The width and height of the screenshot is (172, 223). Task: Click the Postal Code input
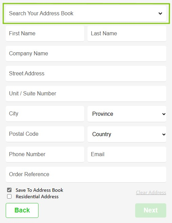[x=45, y=134]
